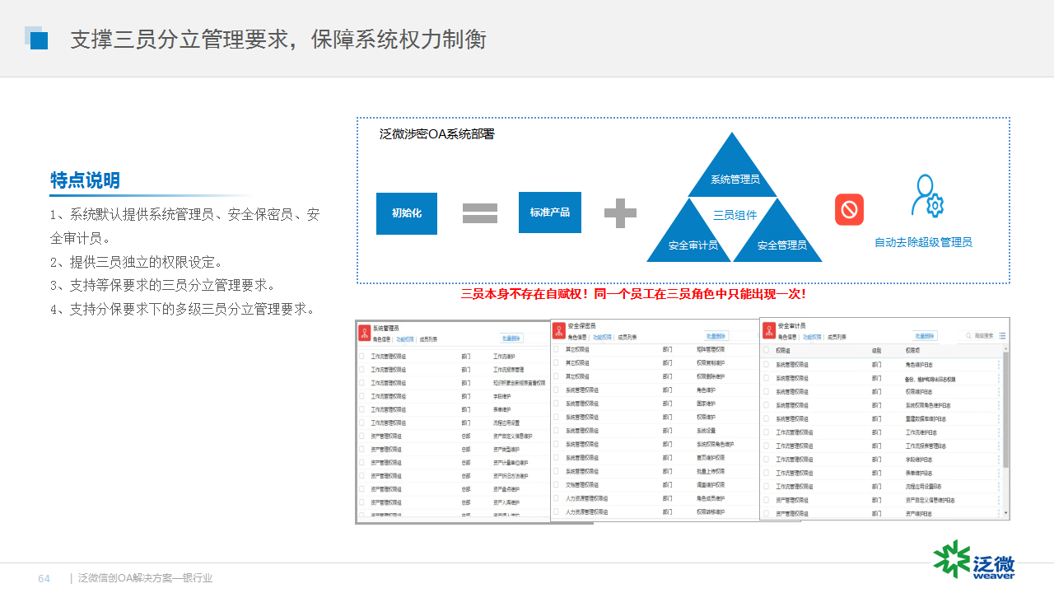
Task: Tick the checkbox for 角色维护日志 row
Action: pos(767,364)
